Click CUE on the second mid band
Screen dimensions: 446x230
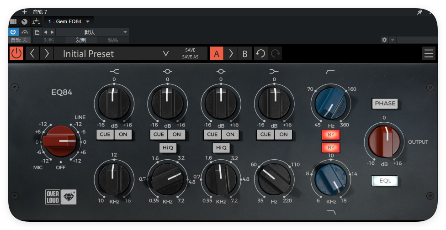[x=212, y=135]
